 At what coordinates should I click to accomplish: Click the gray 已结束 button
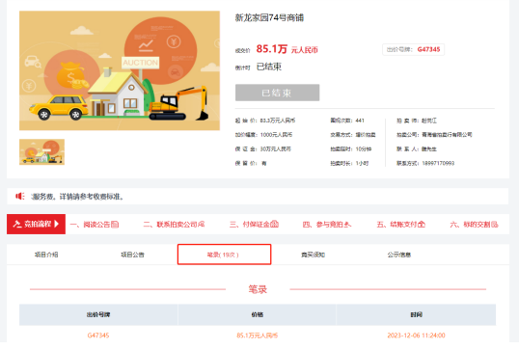(278, 93)
